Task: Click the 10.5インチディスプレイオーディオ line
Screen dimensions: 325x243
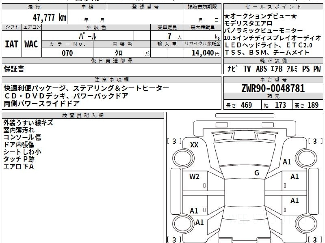Action: (273, 38)
